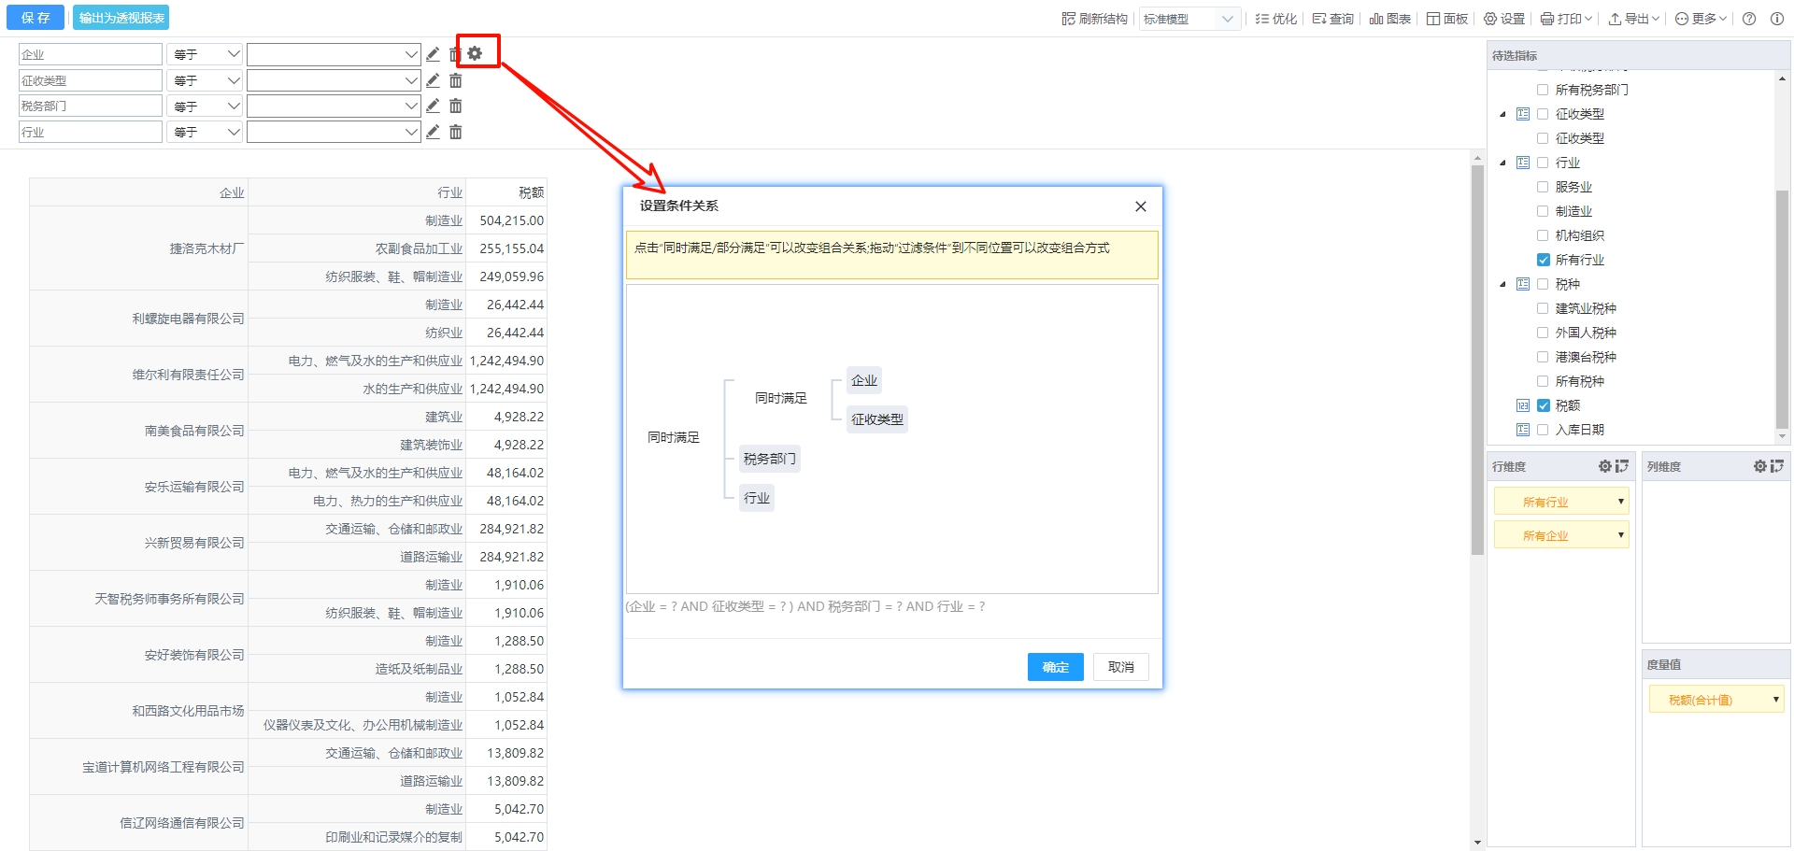The height and width of the screenshot is (851, 1794).
Task: Open the 税额(合计值) measure dropdown arrow
Action: (1775, 700)
